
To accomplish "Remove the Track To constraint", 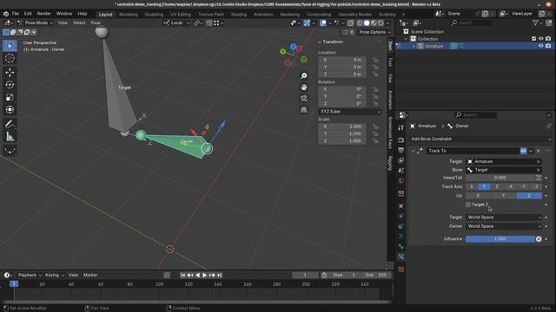I will click(539, 151).
